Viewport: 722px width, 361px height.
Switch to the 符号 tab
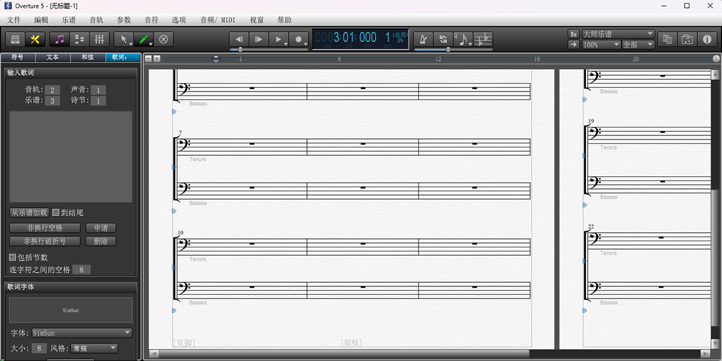17,57
